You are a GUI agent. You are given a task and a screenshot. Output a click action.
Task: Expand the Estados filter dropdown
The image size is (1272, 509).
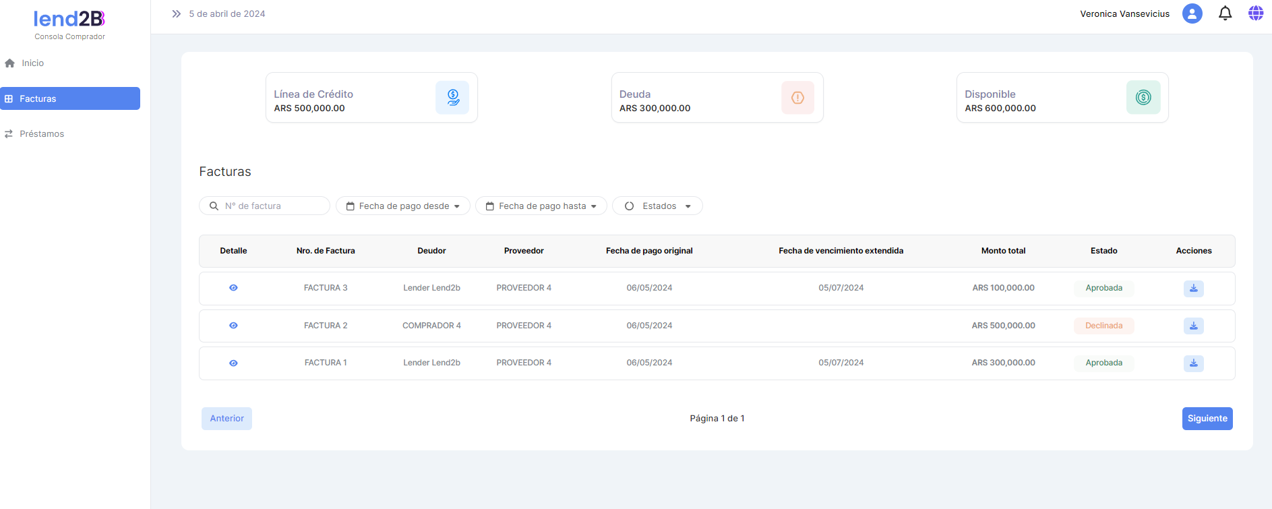(657, 206)
